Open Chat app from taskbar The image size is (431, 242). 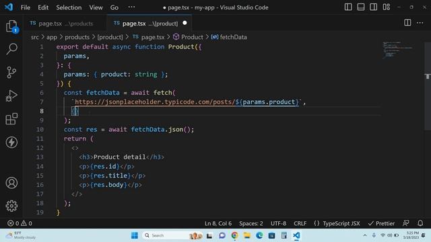[222, 235]
